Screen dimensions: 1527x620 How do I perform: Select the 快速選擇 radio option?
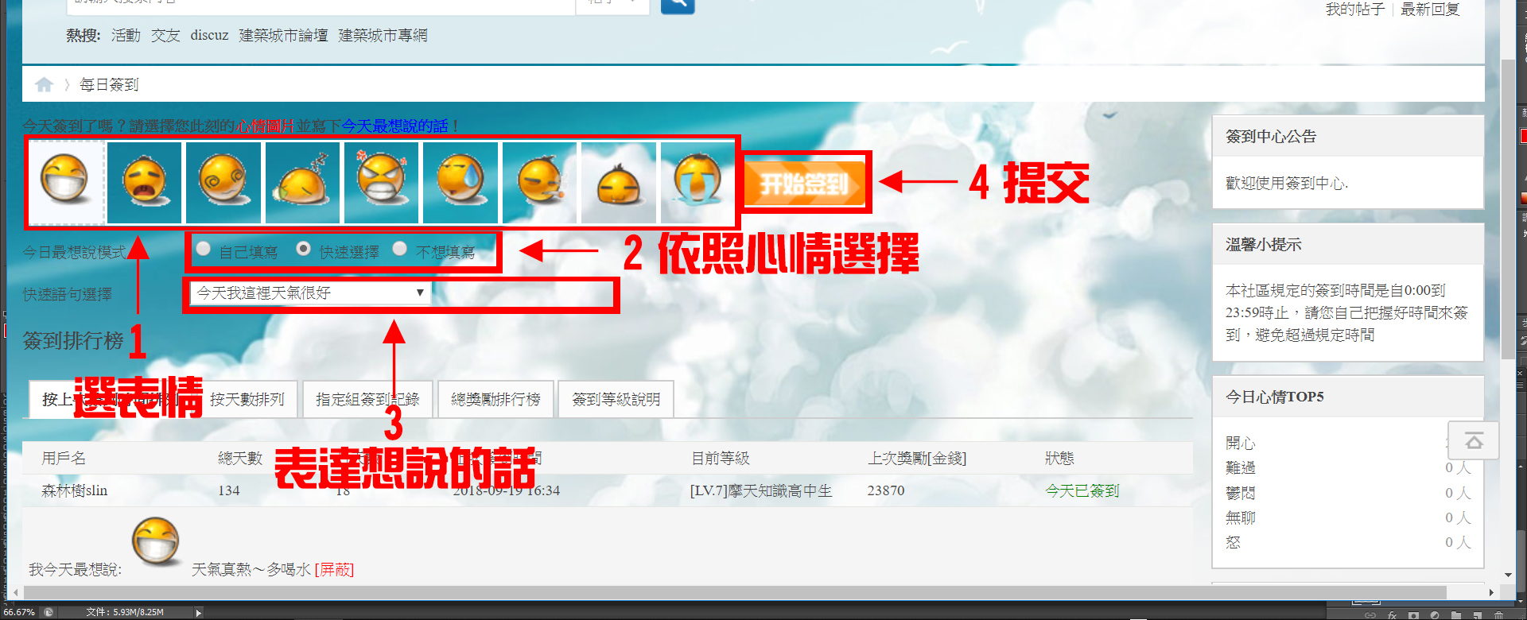(x=303, y=250)
